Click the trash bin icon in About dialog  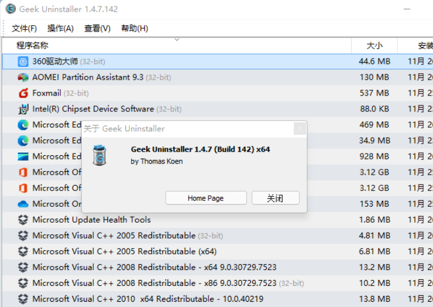(99, 155)
